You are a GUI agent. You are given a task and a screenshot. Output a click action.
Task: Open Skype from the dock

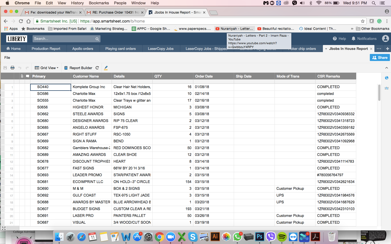193,237
